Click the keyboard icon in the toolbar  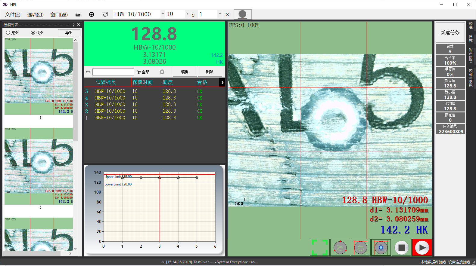(x=78, y=14)
